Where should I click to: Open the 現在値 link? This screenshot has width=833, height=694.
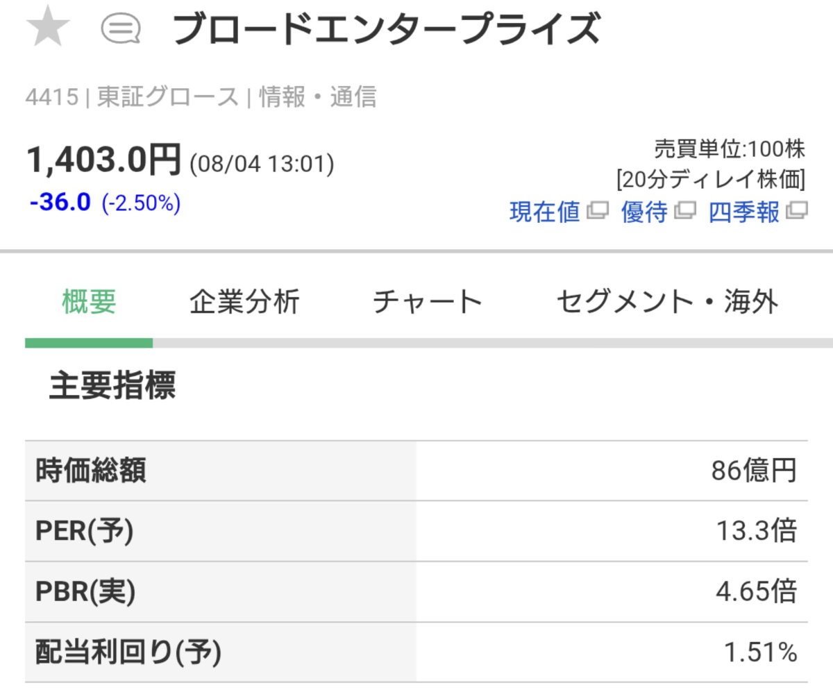(x=545, y=212)
